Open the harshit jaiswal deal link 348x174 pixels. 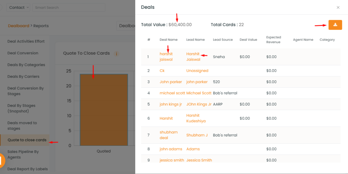[166, 57]
